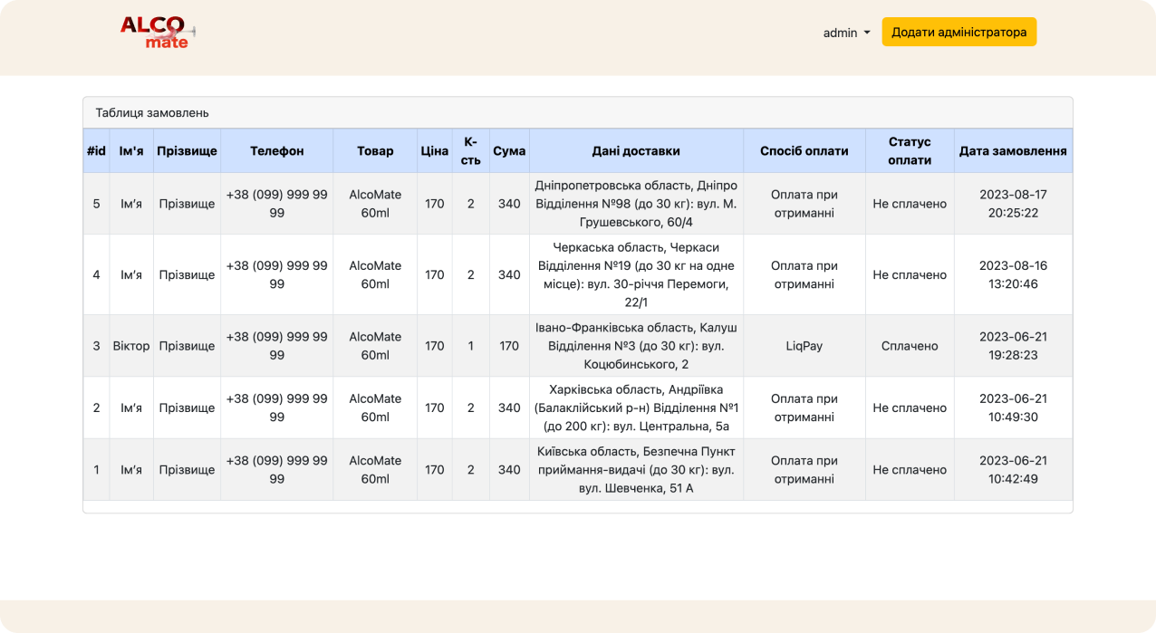Select the Дані доставки column header
1156x633 pixels.
pyautogui.click(x=636, y=151)
